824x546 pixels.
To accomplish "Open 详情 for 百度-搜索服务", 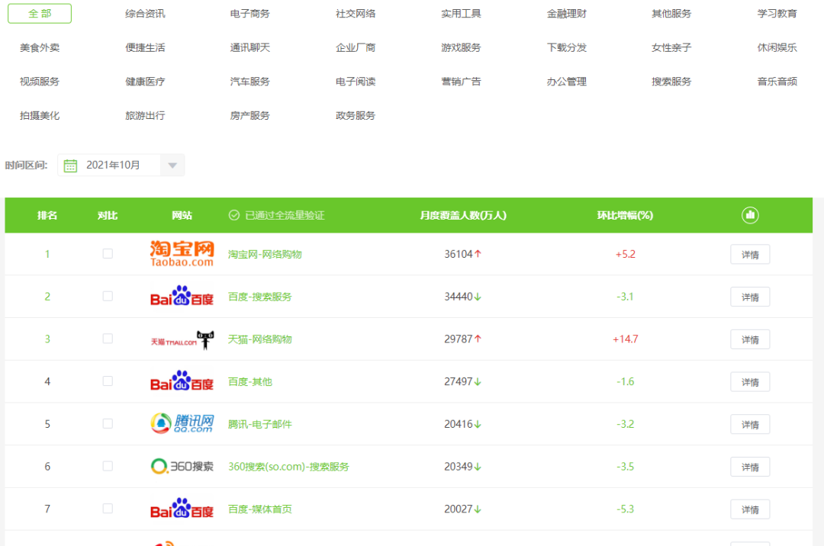I will pos(750,297).
